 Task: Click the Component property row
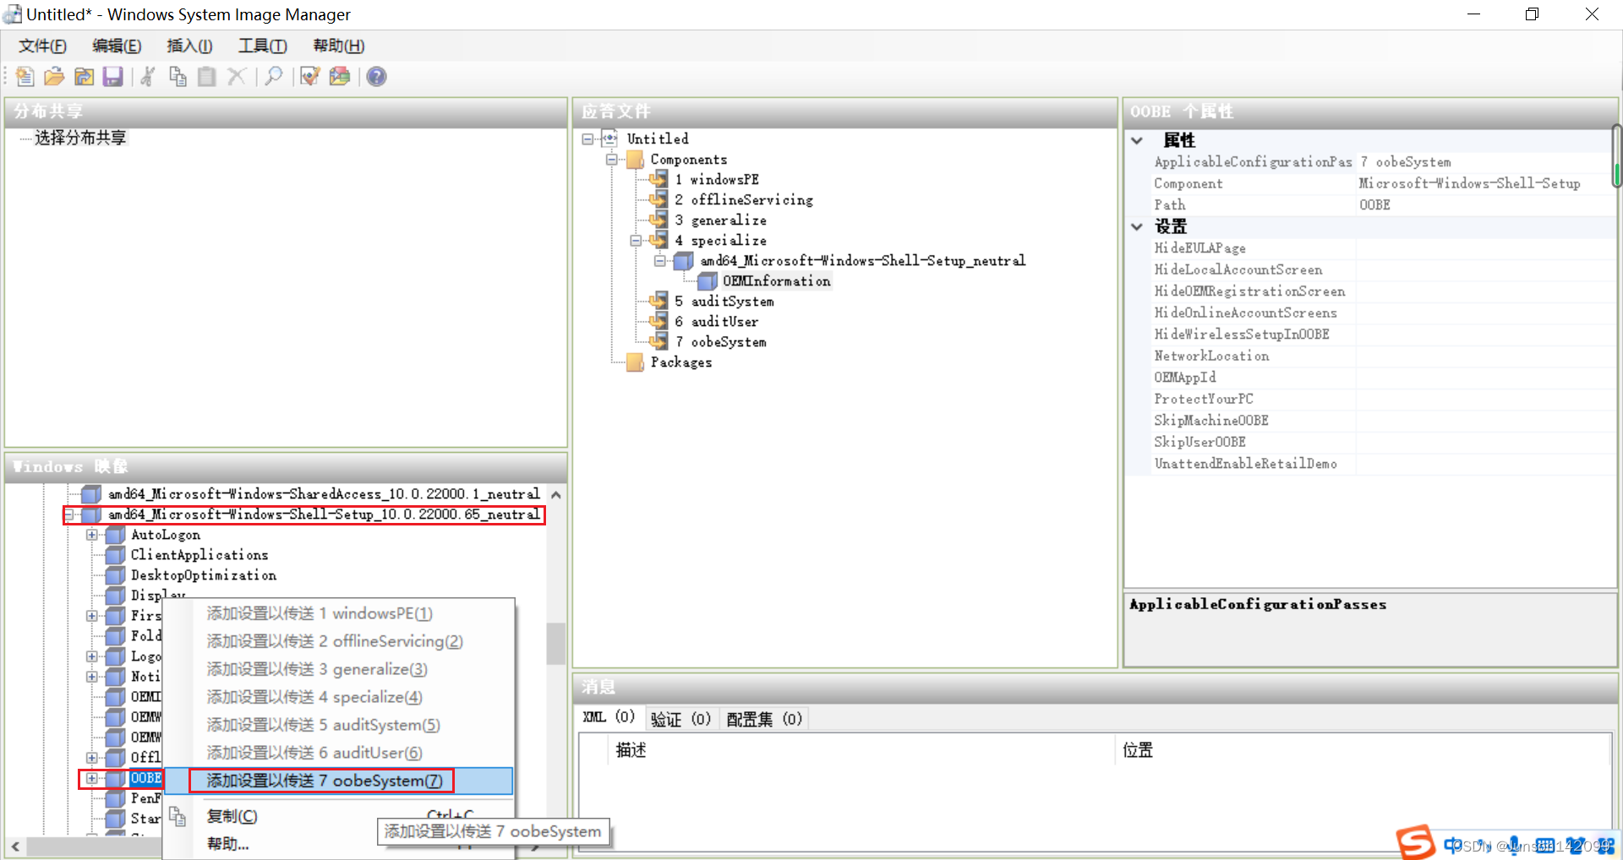[1383, 183]
